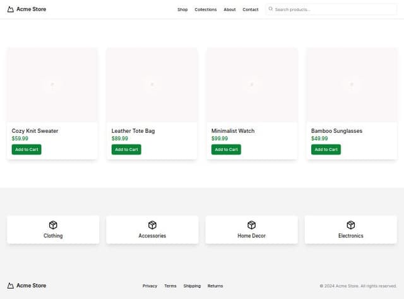The image size is (404, 299).
Task: Add Minimalist Watch to cart
Action: [226, 150]
